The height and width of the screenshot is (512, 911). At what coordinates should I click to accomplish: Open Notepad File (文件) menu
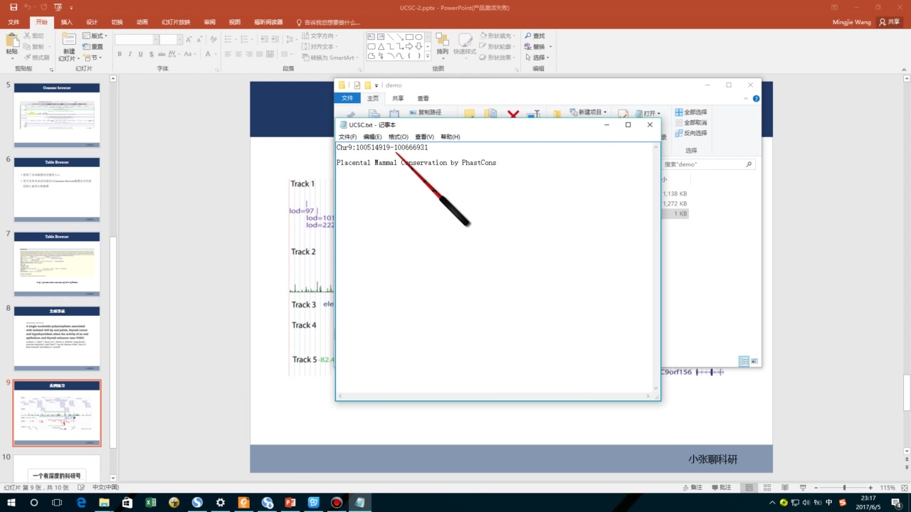point(347,137)
